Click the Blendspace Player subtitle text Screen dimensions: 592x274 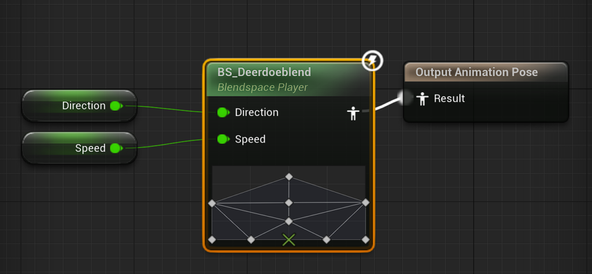(262, 88)
